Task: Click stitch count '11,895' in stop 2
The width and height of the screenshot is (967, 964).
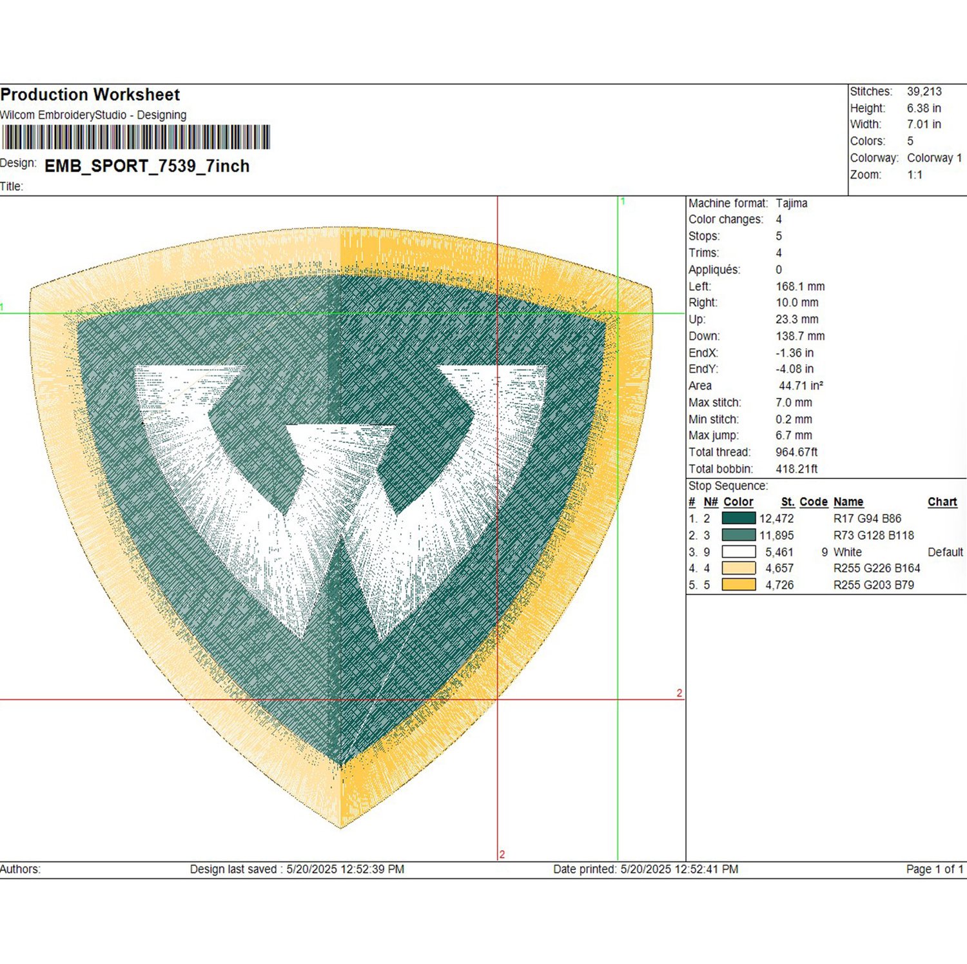Action: [777, 535]
